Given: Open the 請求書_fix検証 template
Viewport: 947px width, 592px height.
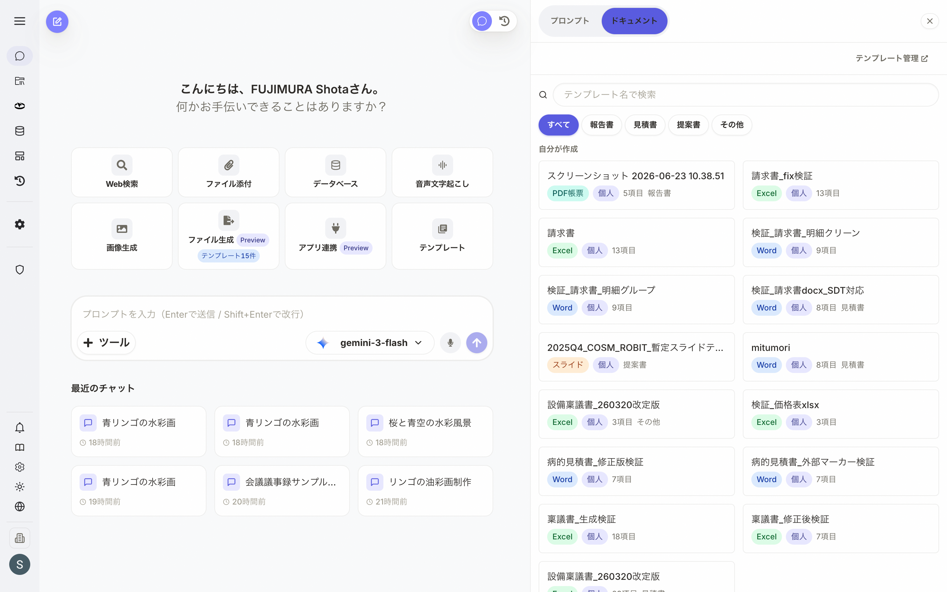Looking at the screenshot, I should [840, 185].
